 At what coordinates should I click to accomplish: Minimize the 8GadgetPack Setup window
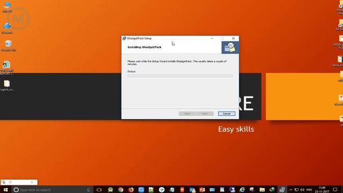pos(212,38)
